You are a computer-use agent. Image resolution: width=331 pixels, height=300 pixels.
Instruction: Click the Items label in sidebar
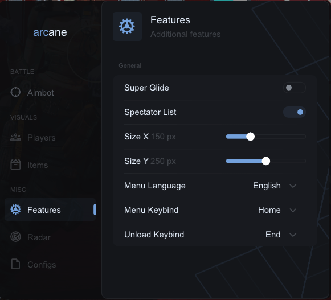(38, 165)
